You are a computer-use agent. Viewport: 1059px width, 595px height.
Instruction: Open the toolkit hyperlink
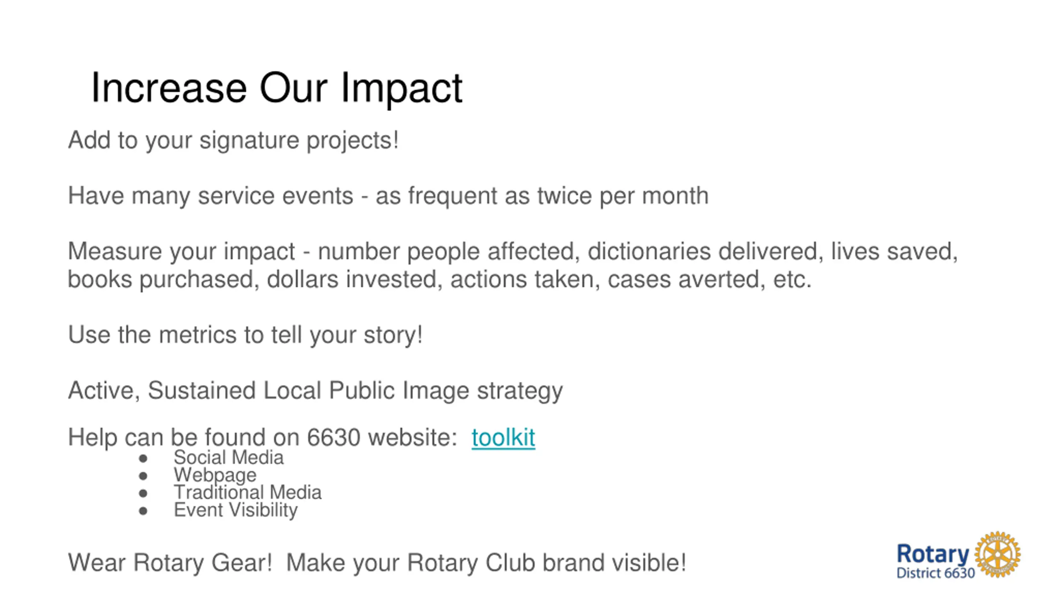pyautogui.click(x=503, y=437)
